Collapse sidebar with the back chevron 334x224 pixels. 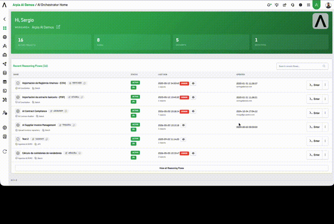(x=5, y=19)
